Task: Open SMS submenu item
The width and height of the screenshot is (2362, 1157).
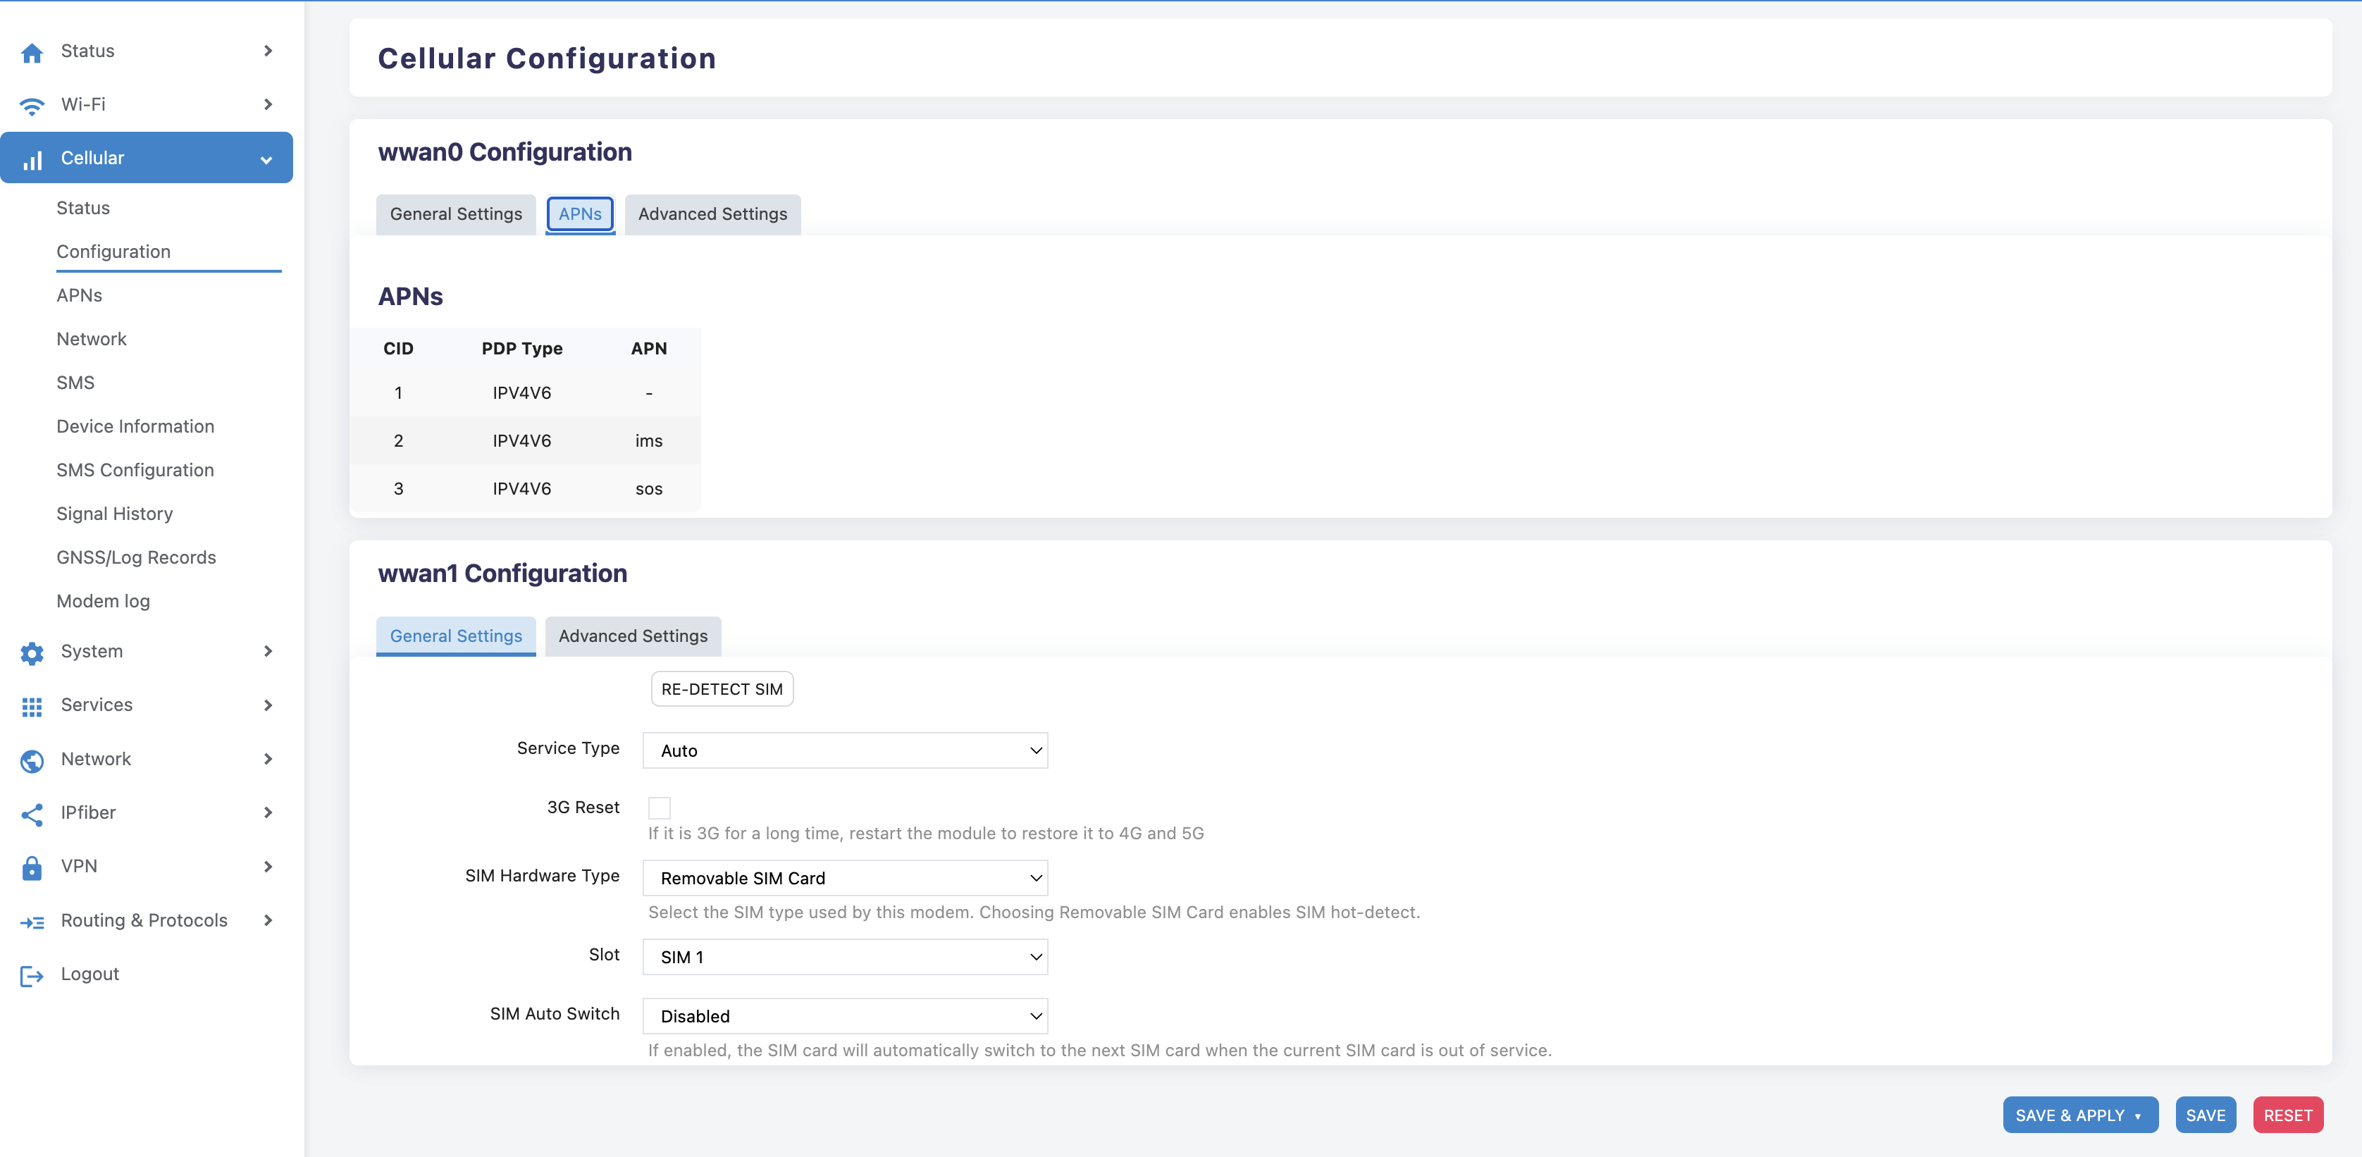Action: tap(75, 383)
